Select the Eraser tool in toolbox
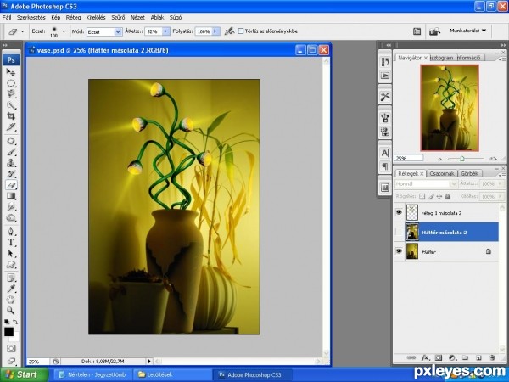This screenshot has height=382, width=509. pyautogui.click(x=11, y=185)
